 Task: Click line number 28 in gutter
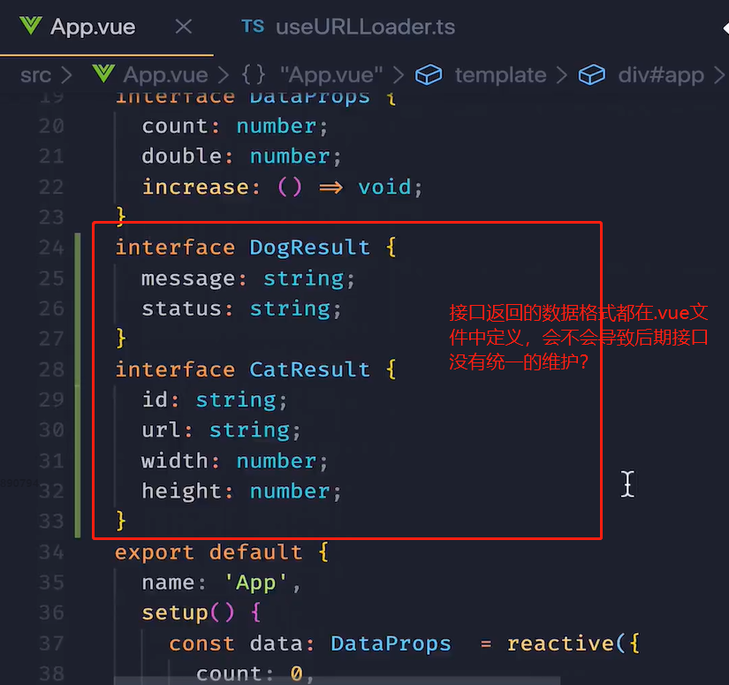tap(51, 369)
